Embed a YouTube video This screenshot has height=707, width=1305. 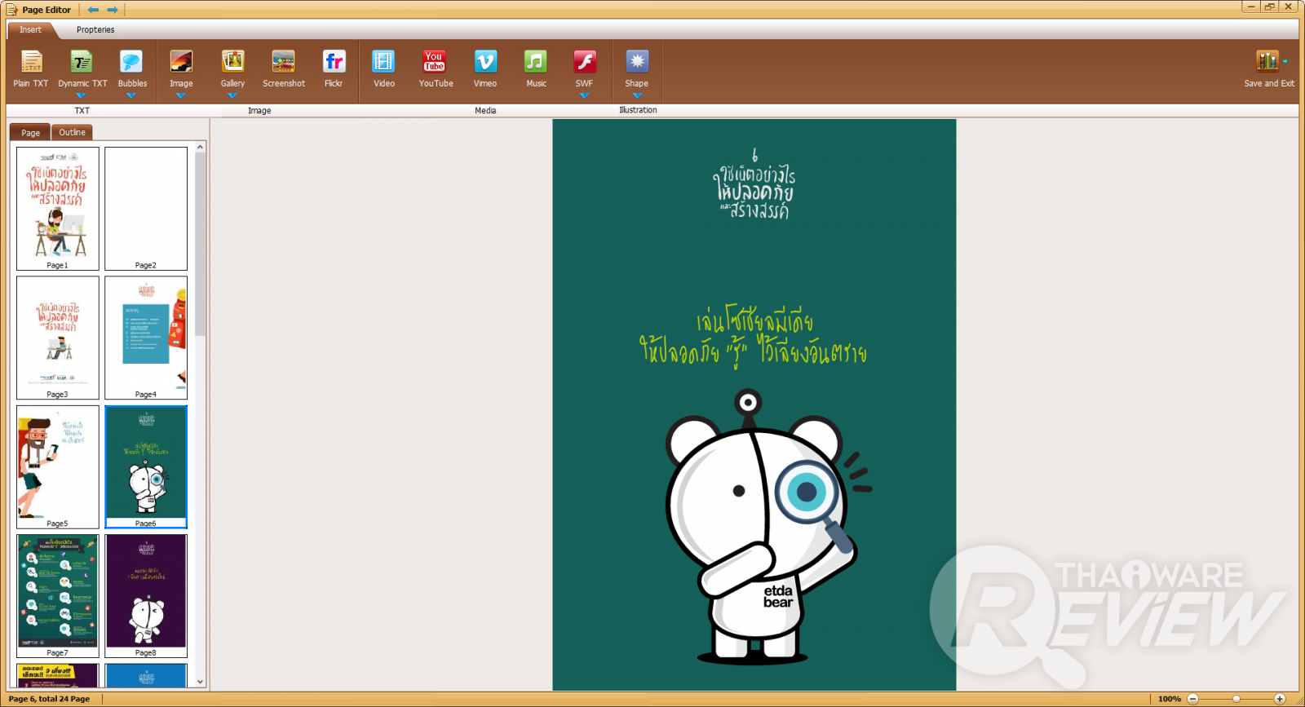[436, 68]
